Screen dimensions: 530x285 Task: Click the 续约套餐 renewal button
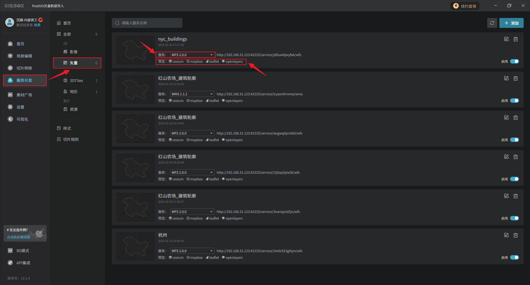tap(465, 6)
